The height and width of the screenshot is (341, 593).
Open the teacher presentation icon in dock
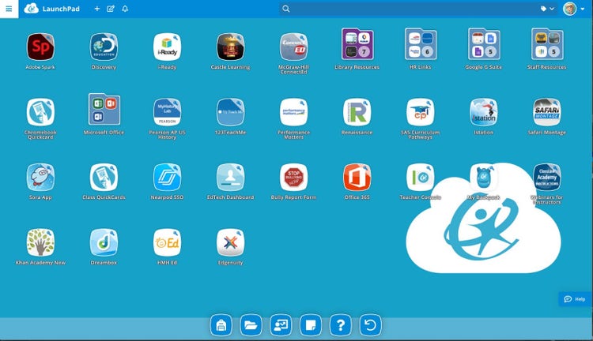coord(281,324)
